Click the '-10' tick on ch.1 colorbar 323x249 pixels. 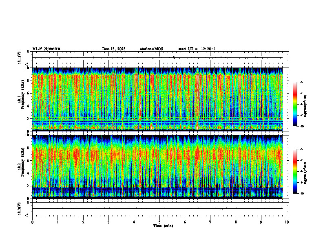click(301, 127)
